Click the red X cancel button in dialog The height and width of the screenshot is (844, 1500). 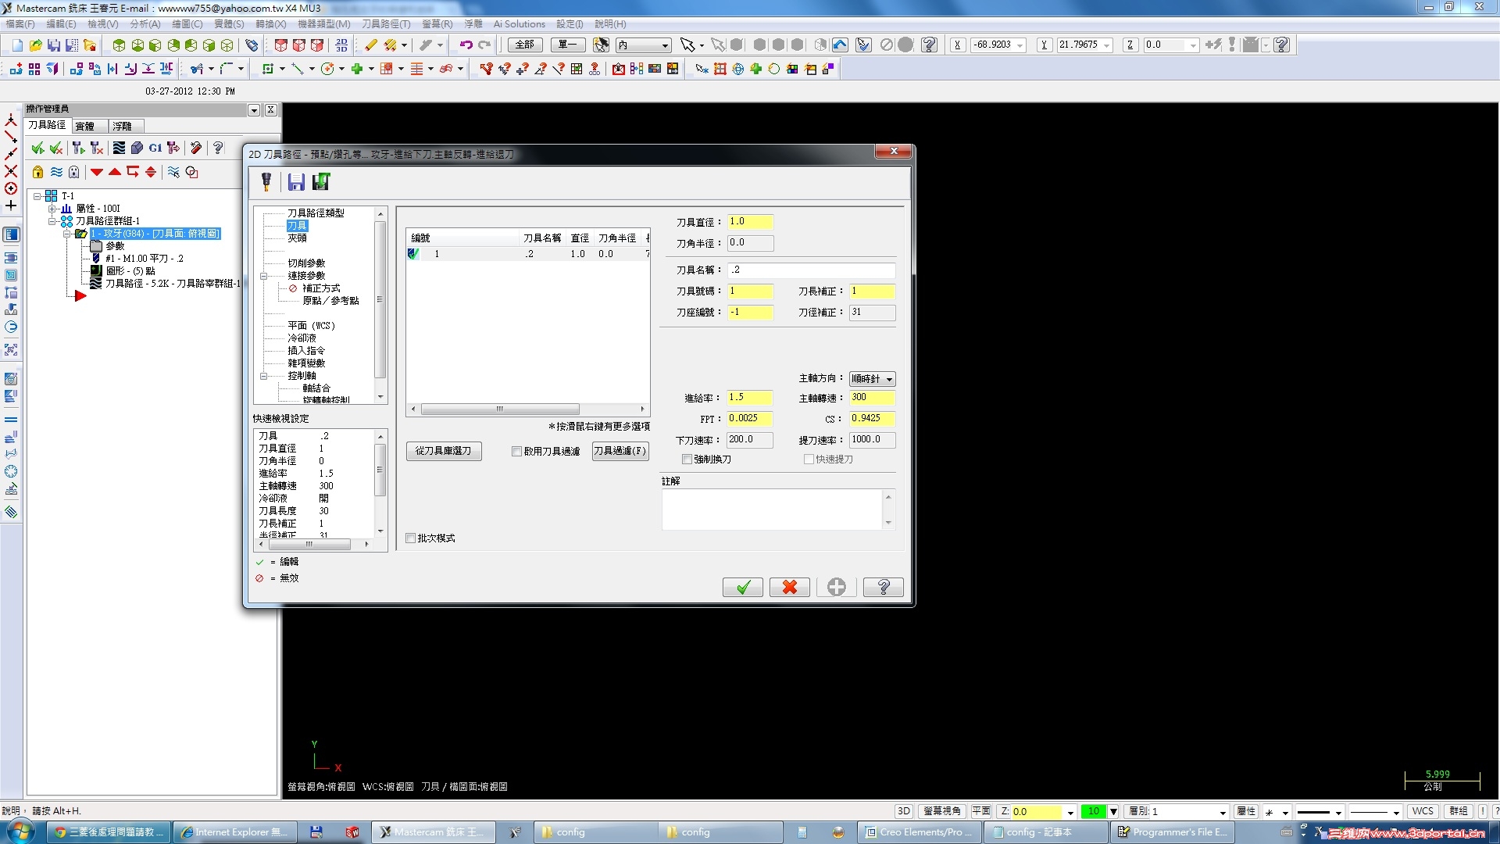tap(789, 587)
